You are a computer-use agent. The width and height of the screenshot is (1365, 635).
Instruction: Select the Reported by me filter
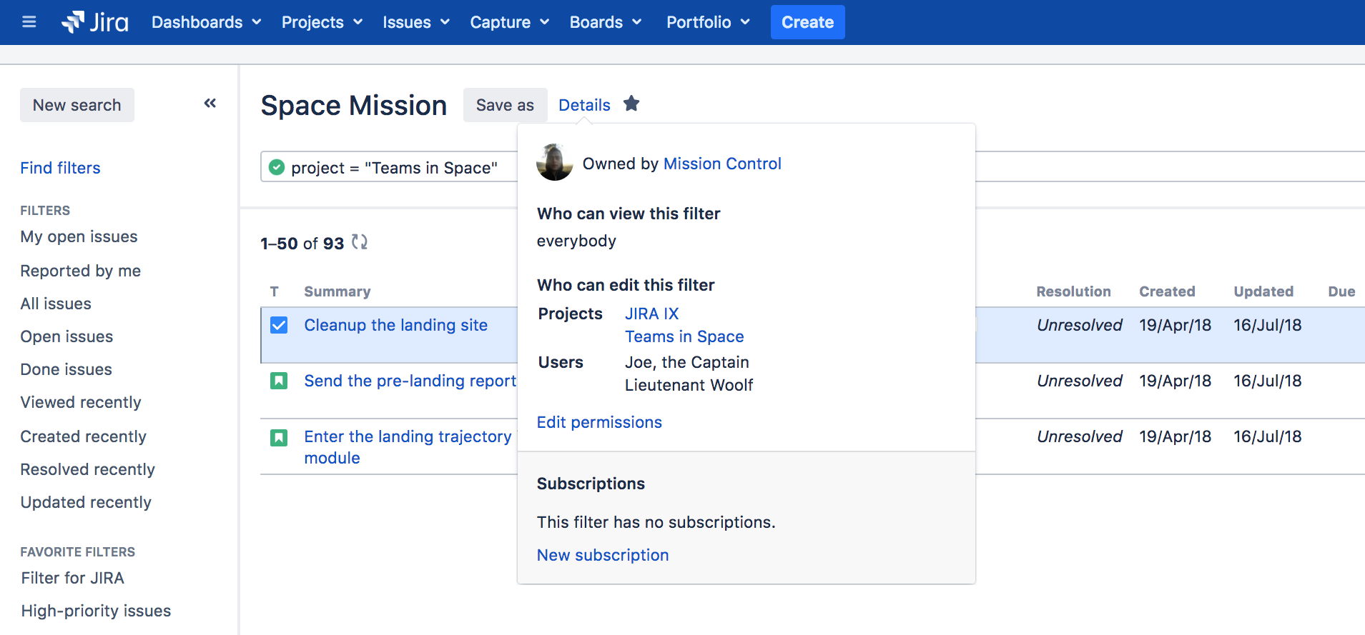pos(81,271)
